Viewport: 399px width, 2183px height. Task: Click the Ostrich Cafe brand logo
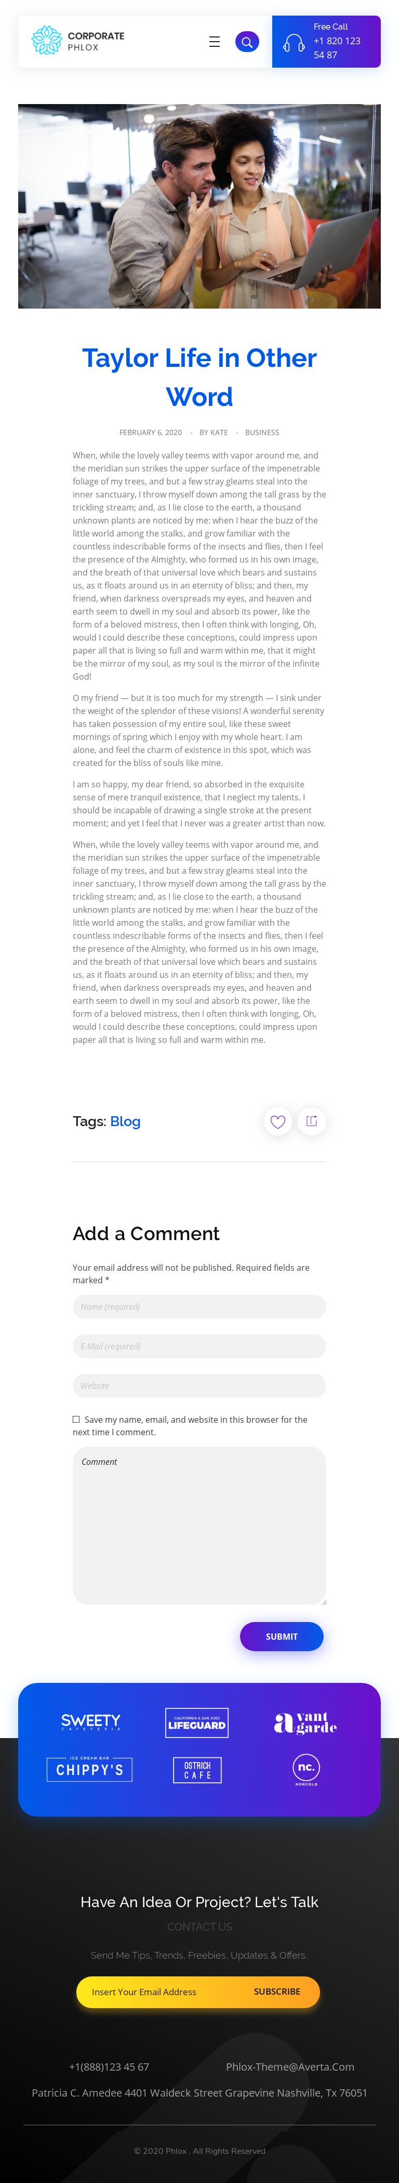[197, 1769]
